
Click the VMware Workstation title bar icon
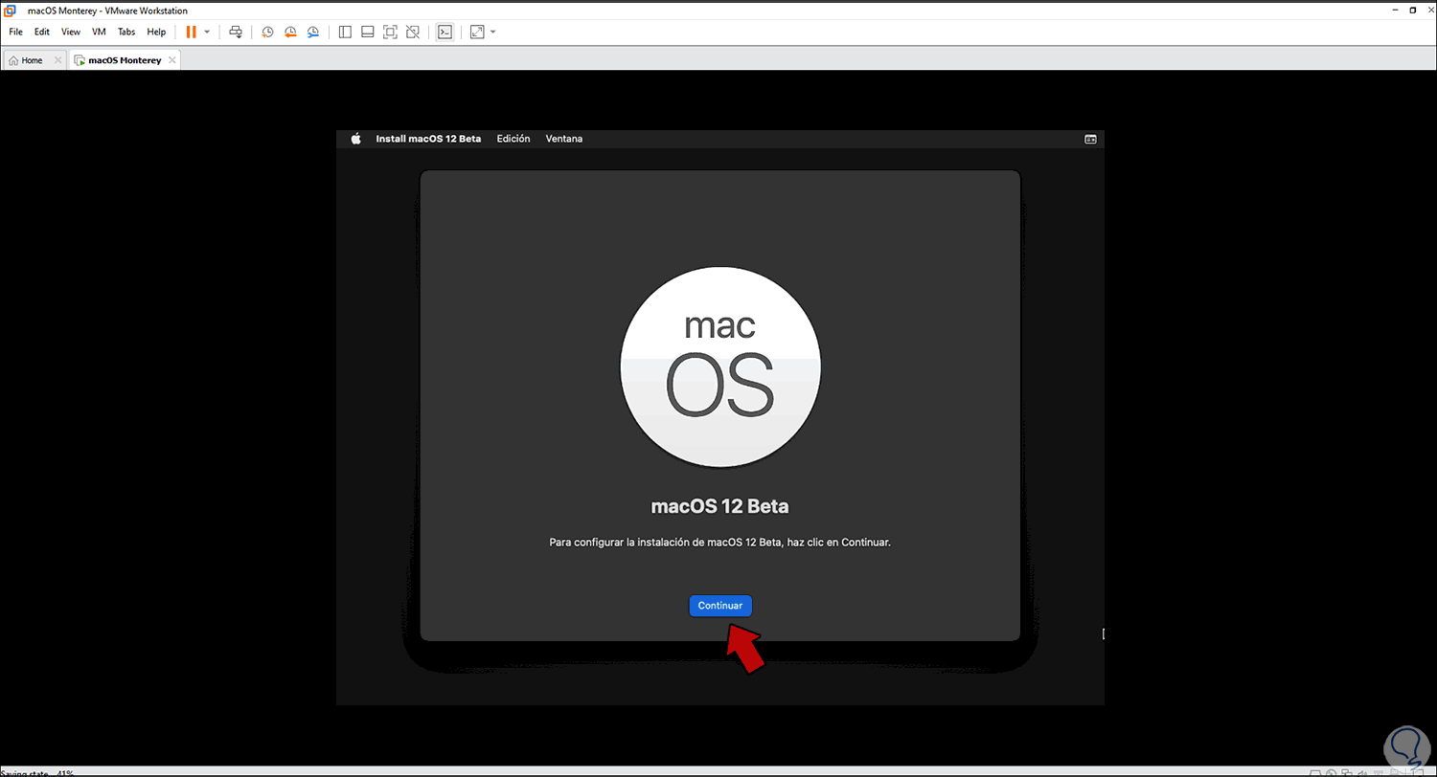coord(10,11)
